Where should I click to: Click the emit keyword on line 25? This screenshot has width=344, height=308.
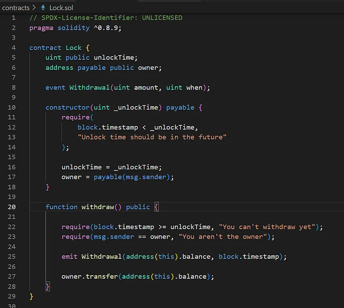click(69, 256)
